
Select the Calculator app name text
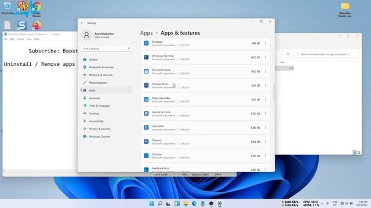(x=158, y=126)
